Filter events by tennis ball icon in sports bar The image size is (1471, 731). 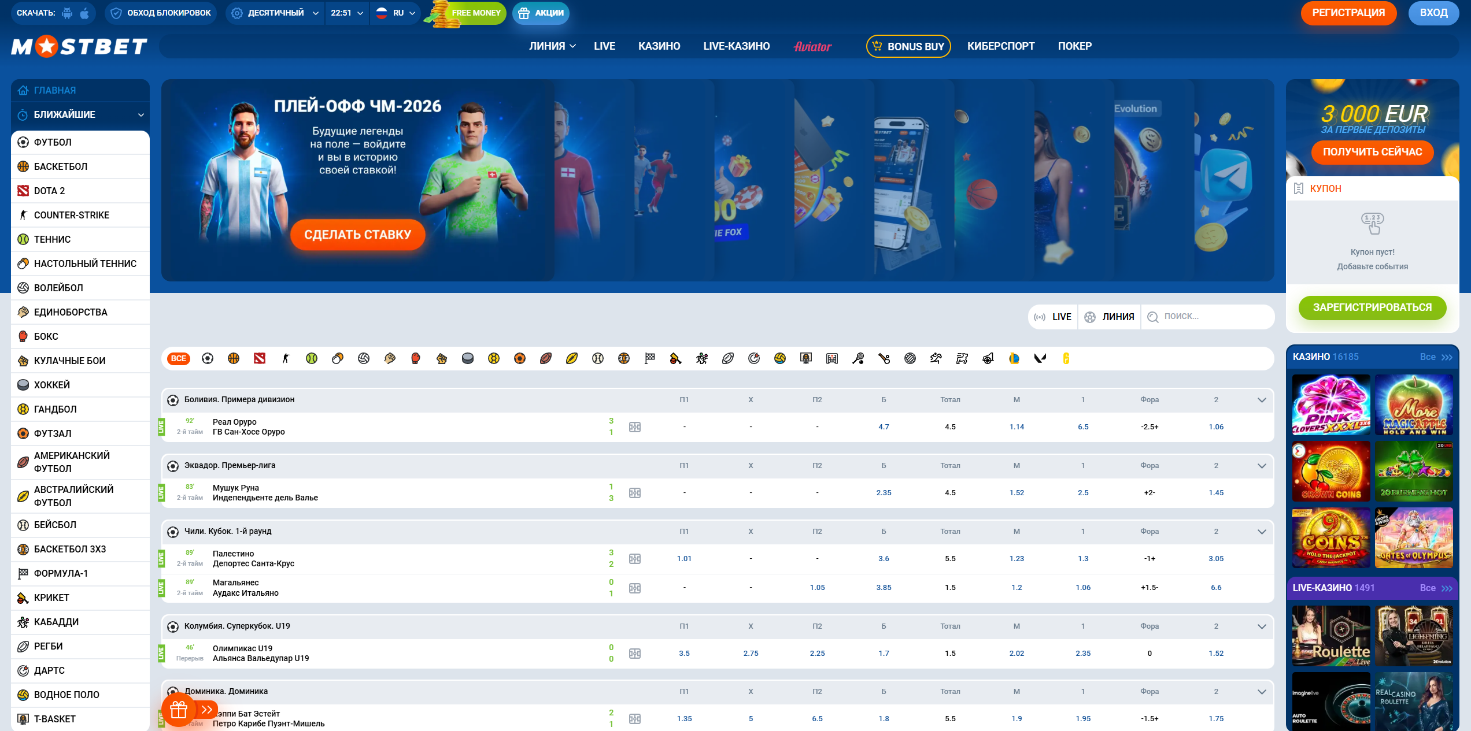pos(312,358)
